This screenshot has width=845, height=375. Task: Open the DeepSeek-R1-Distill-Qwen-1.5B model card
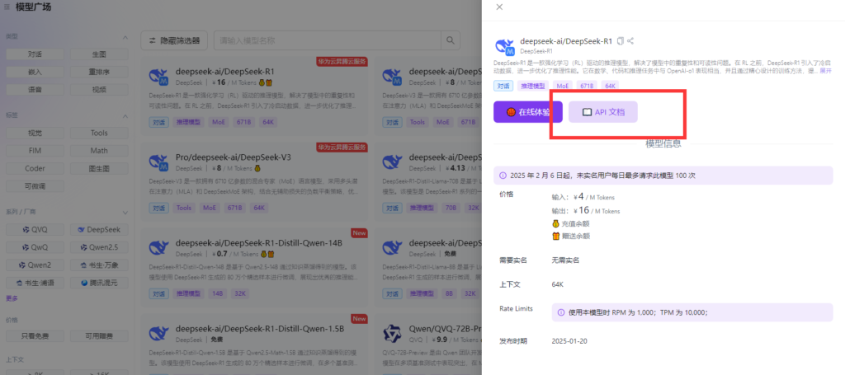(255, 345)
